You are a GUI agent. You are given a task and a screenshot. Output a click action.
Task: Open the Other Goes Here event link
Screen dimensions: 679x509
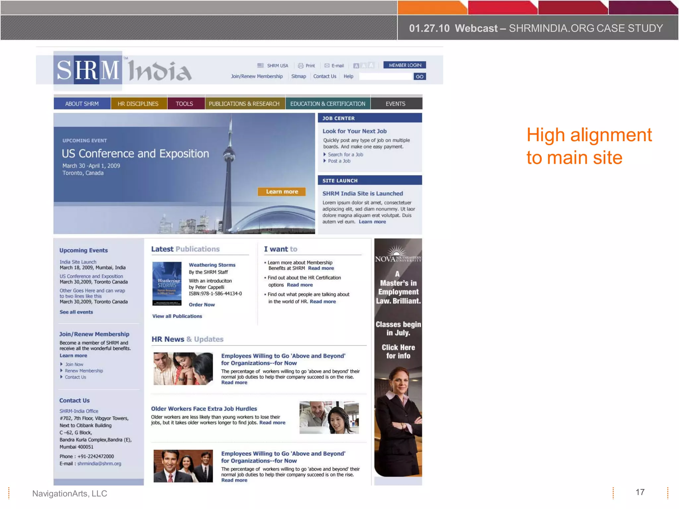pos(92,293)
